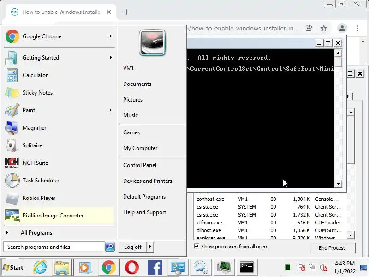Viewport: 369px width, 277px height.
Task: Open My Computer
Action: [140, 148]
